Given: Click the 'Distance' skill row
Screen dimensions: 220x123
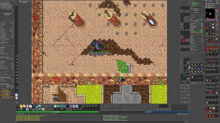Looking at the screenshot, I should [x=197, y=43].
